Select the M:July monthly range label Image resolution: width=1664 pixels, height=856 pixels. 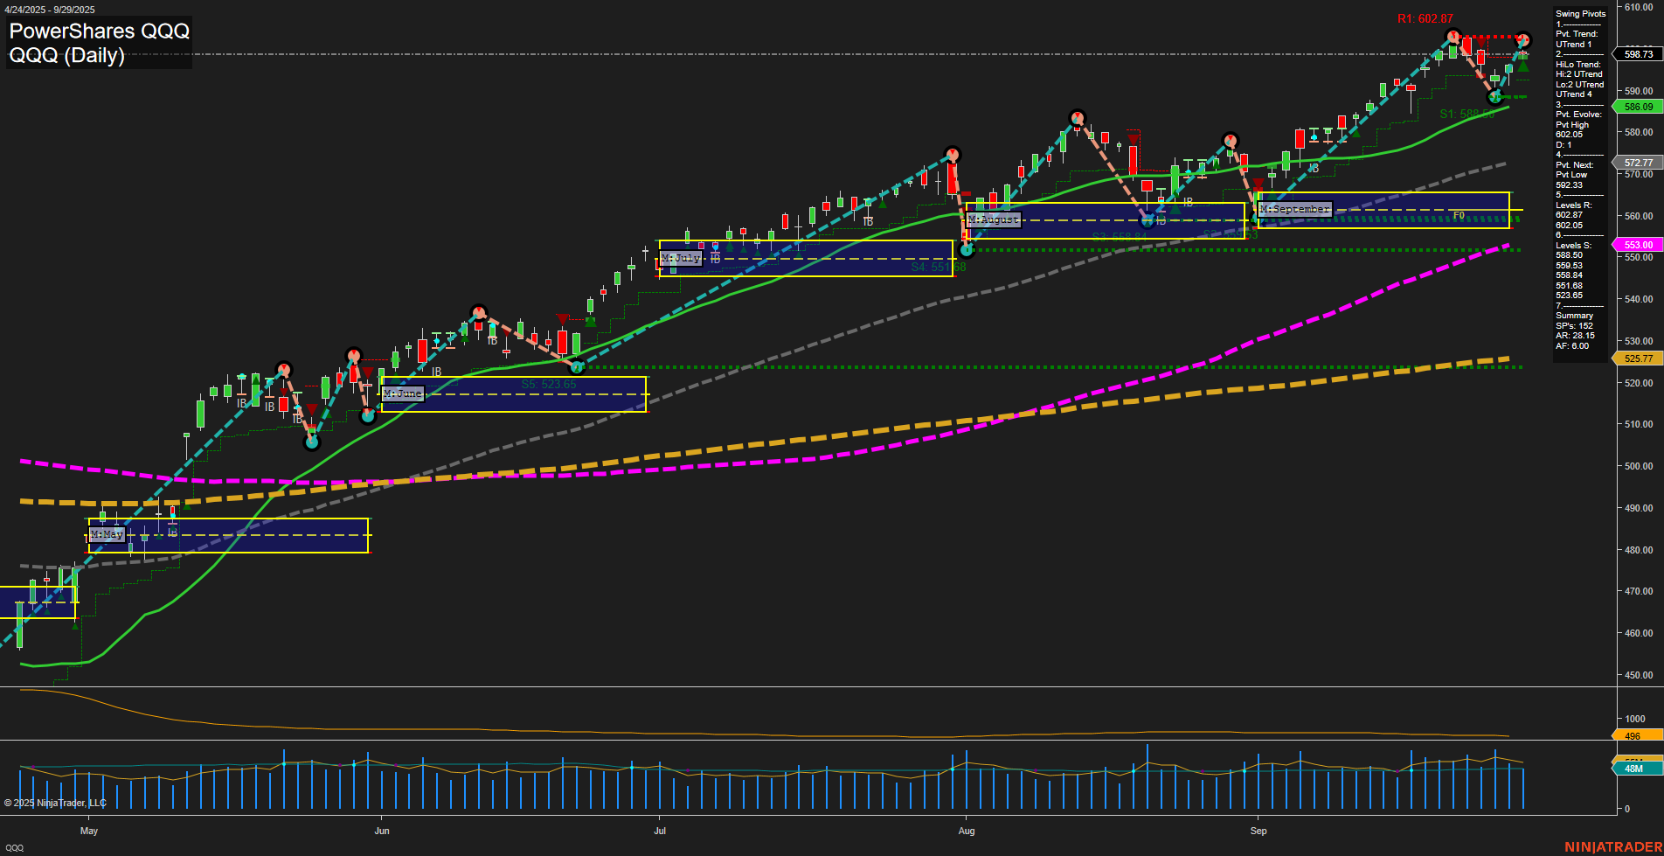pyautogui.click(x=681, y=258)
